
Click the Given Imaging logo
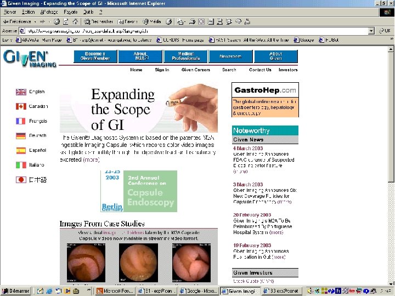pyautogui.click(x=30, y=59)
